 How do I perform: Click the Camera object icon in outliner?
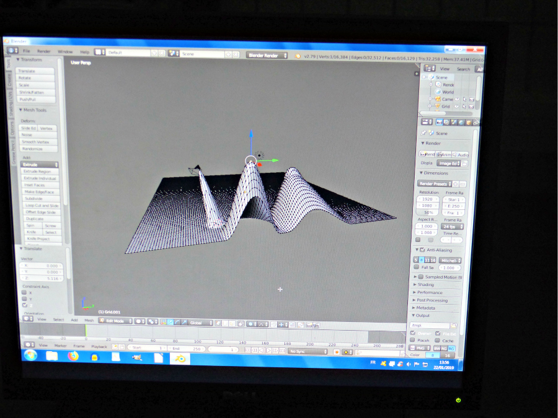tap(438, 99)
